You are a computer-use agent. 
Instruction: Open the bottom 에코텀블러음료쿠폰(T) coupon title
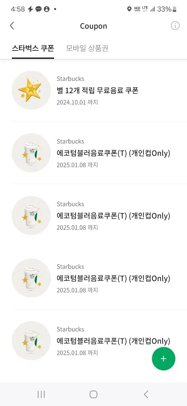113,341
